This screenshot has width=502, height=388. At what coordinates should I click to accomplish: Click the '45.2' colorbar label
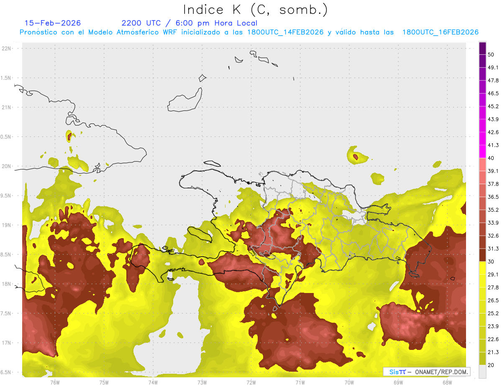(x=493, y=106)
